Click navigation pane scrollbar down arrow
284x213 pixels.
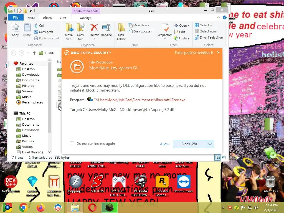pyautogui.click(x=49, y=152)
